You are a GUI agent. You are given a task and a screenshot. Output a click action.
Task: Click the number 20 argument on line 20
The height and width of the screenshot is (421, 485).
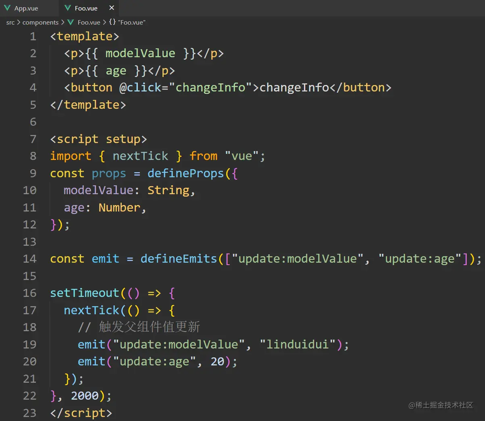coord(217,362)
